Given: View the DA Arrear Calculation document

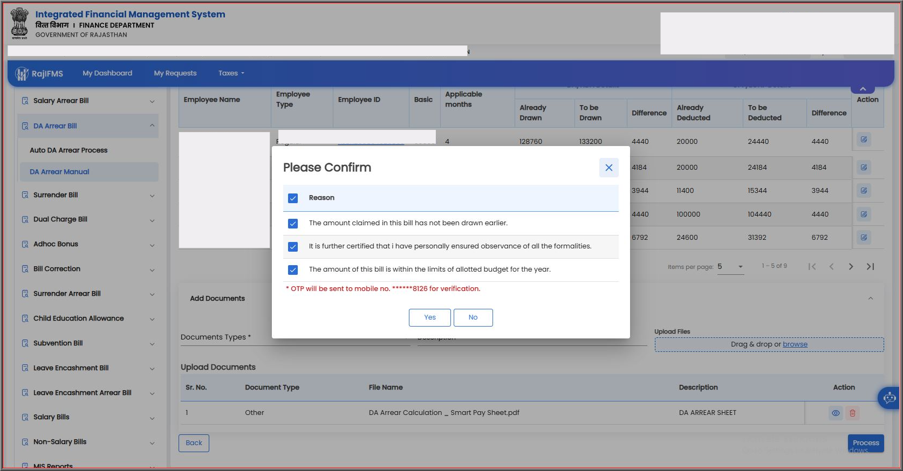Looking at the screenshot, I should (x=836, y=413).
